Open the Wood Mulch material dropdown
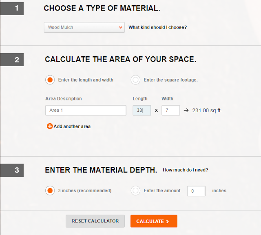Image resolution: width=261 pixels, height=235 pixels. click(84, 27)
